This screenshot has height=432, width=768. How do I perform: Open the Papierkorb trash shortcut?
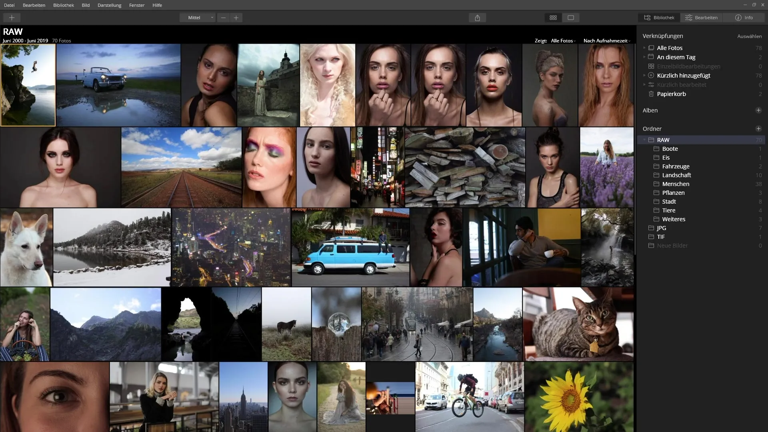(x=671, y=94)
